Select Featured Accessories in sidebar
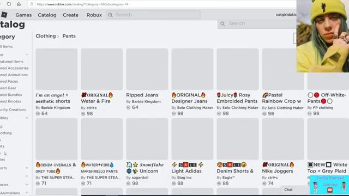 (14, 68)
